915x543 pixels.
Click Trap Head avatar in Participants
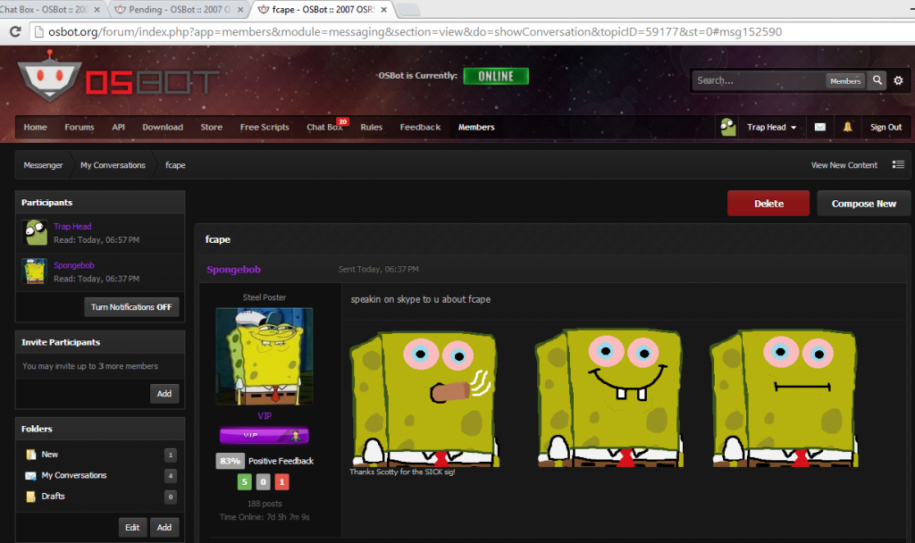[34, 232]
